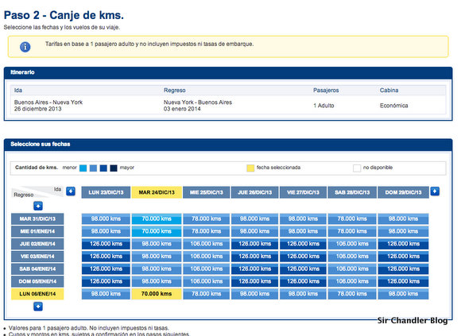Choose 78.000 kms fare on MIE 25/DIC, 01/ENE return
This screenshot has height=336, width=461.
[x=207, y=231]
